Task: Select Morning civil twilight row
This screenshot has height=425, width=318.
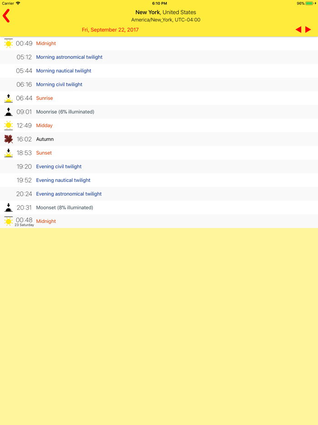Action: tap(159, 84)
